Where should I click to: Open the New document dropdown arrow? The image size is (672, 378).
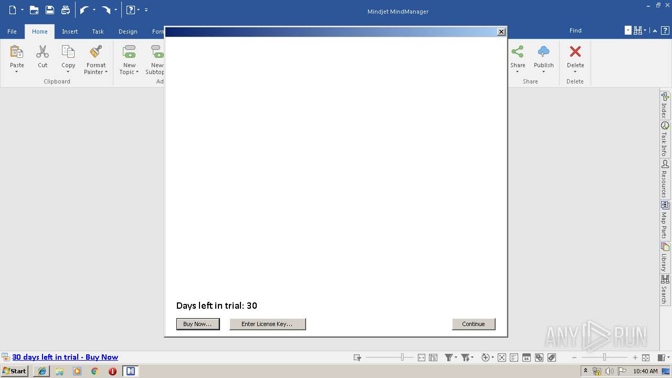coord(22,10)
